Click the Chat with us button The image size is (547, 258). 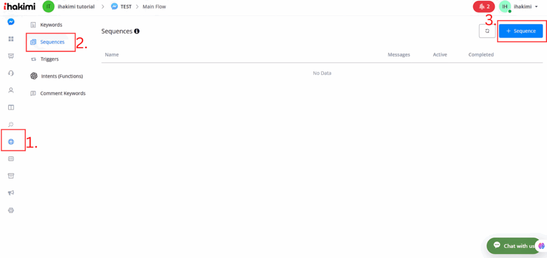[513, 246]
